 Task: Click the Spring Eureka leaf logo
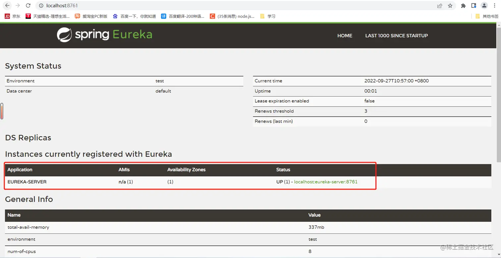[x=64, y=35]
